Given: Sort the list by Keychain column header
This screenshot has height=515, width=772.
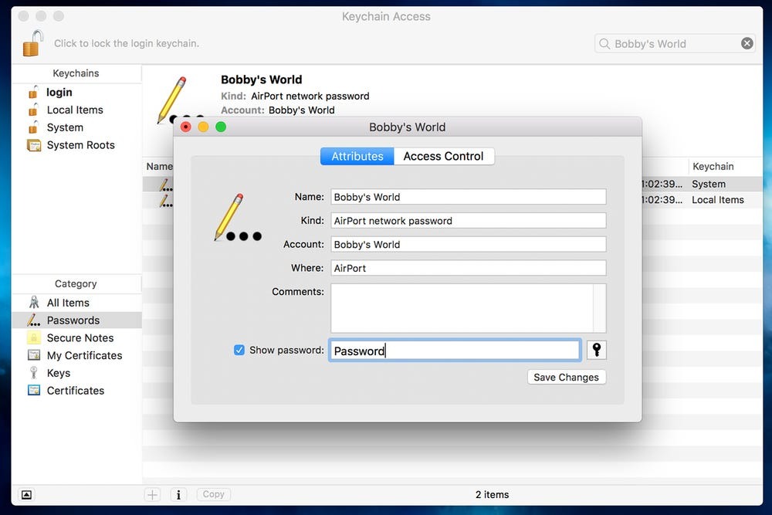Looking at the screenshot, I should tap(713, 167).
